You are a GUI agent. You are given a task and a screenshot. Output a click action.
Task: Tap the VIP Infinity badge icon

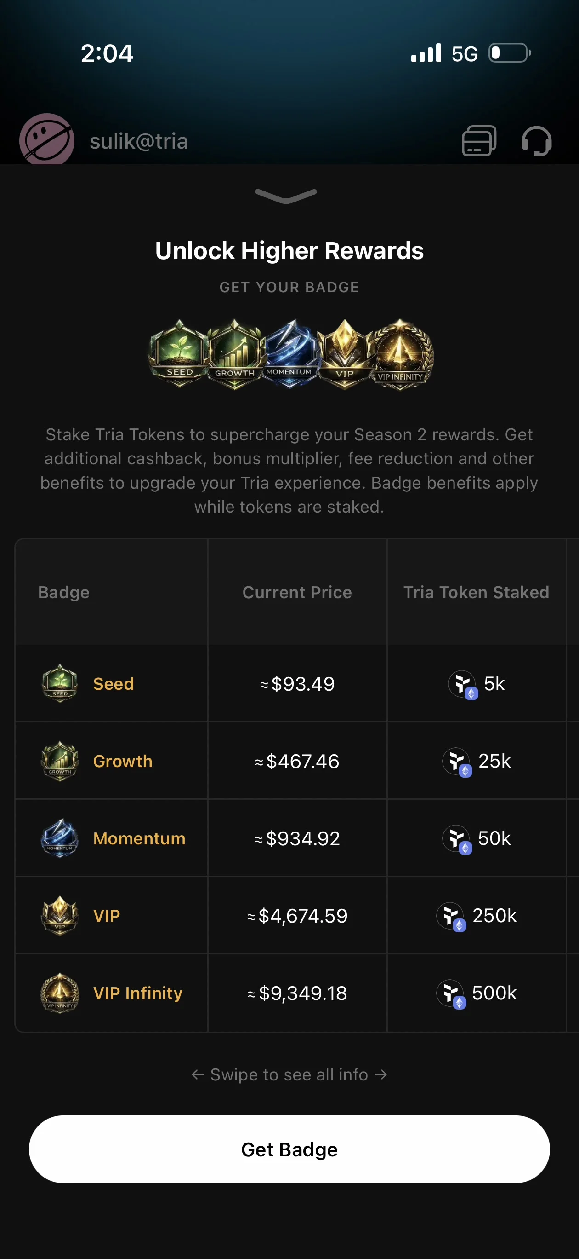(x=60, y=993)
